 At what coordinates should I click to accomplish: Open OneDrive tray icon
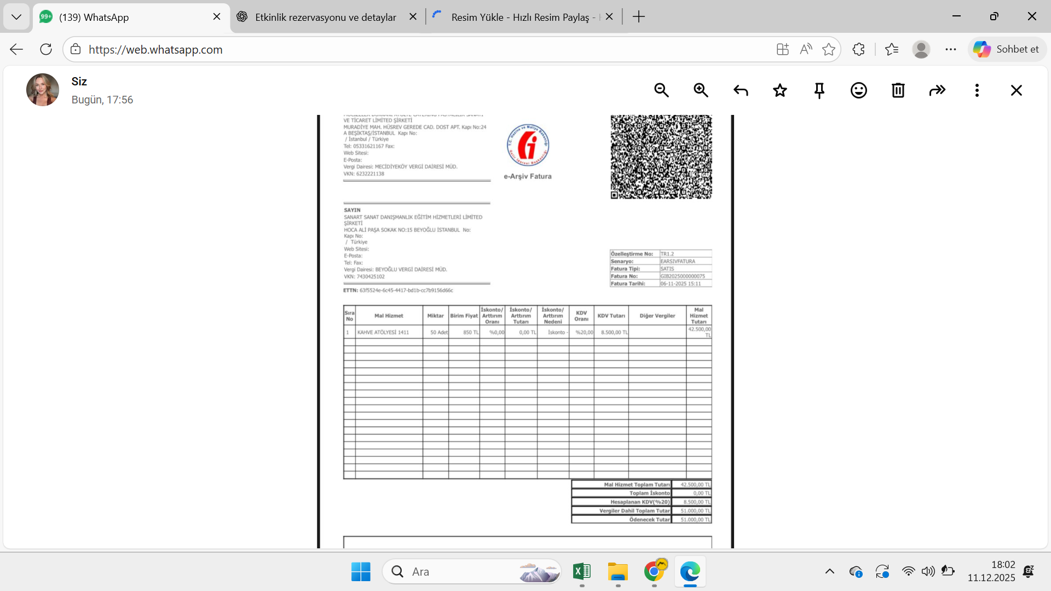point(856,571)
